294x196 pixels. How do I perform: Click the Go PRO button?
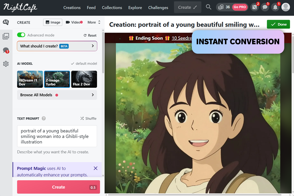240,7
